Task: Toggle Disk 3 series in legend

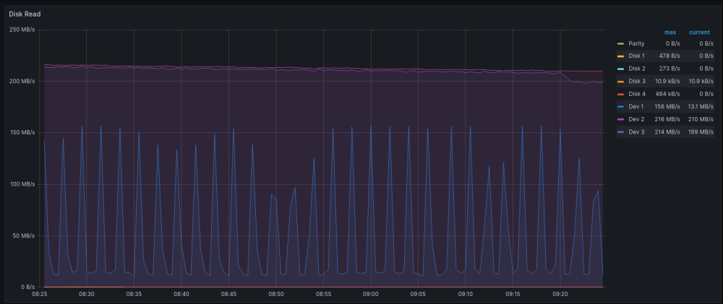Action: [637, 82]
